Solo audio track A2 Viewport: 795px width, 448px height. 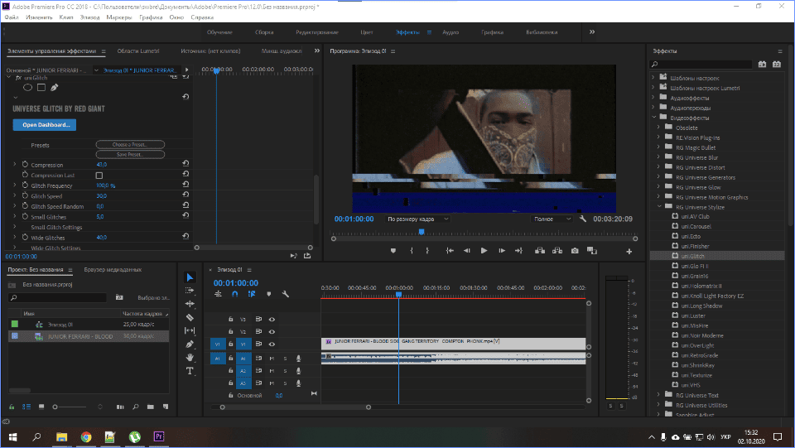[285, 371]
